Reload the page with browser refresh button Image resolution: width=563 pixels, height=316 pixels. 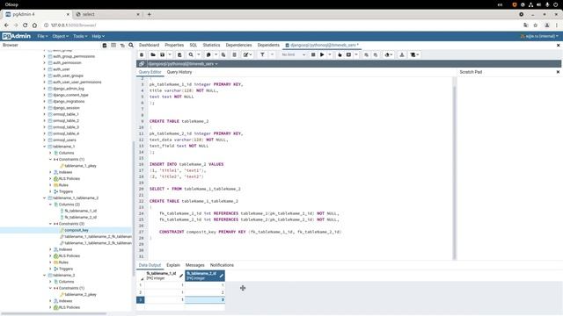[26, 25]
